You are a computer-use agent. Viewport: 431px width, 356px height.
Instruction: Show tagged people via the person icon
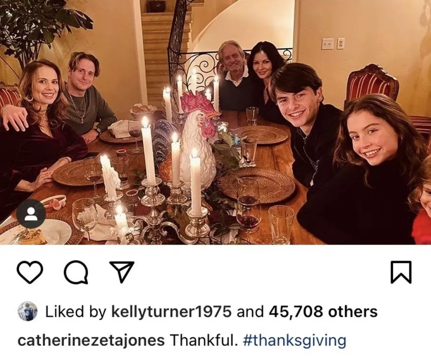(31, 214)
